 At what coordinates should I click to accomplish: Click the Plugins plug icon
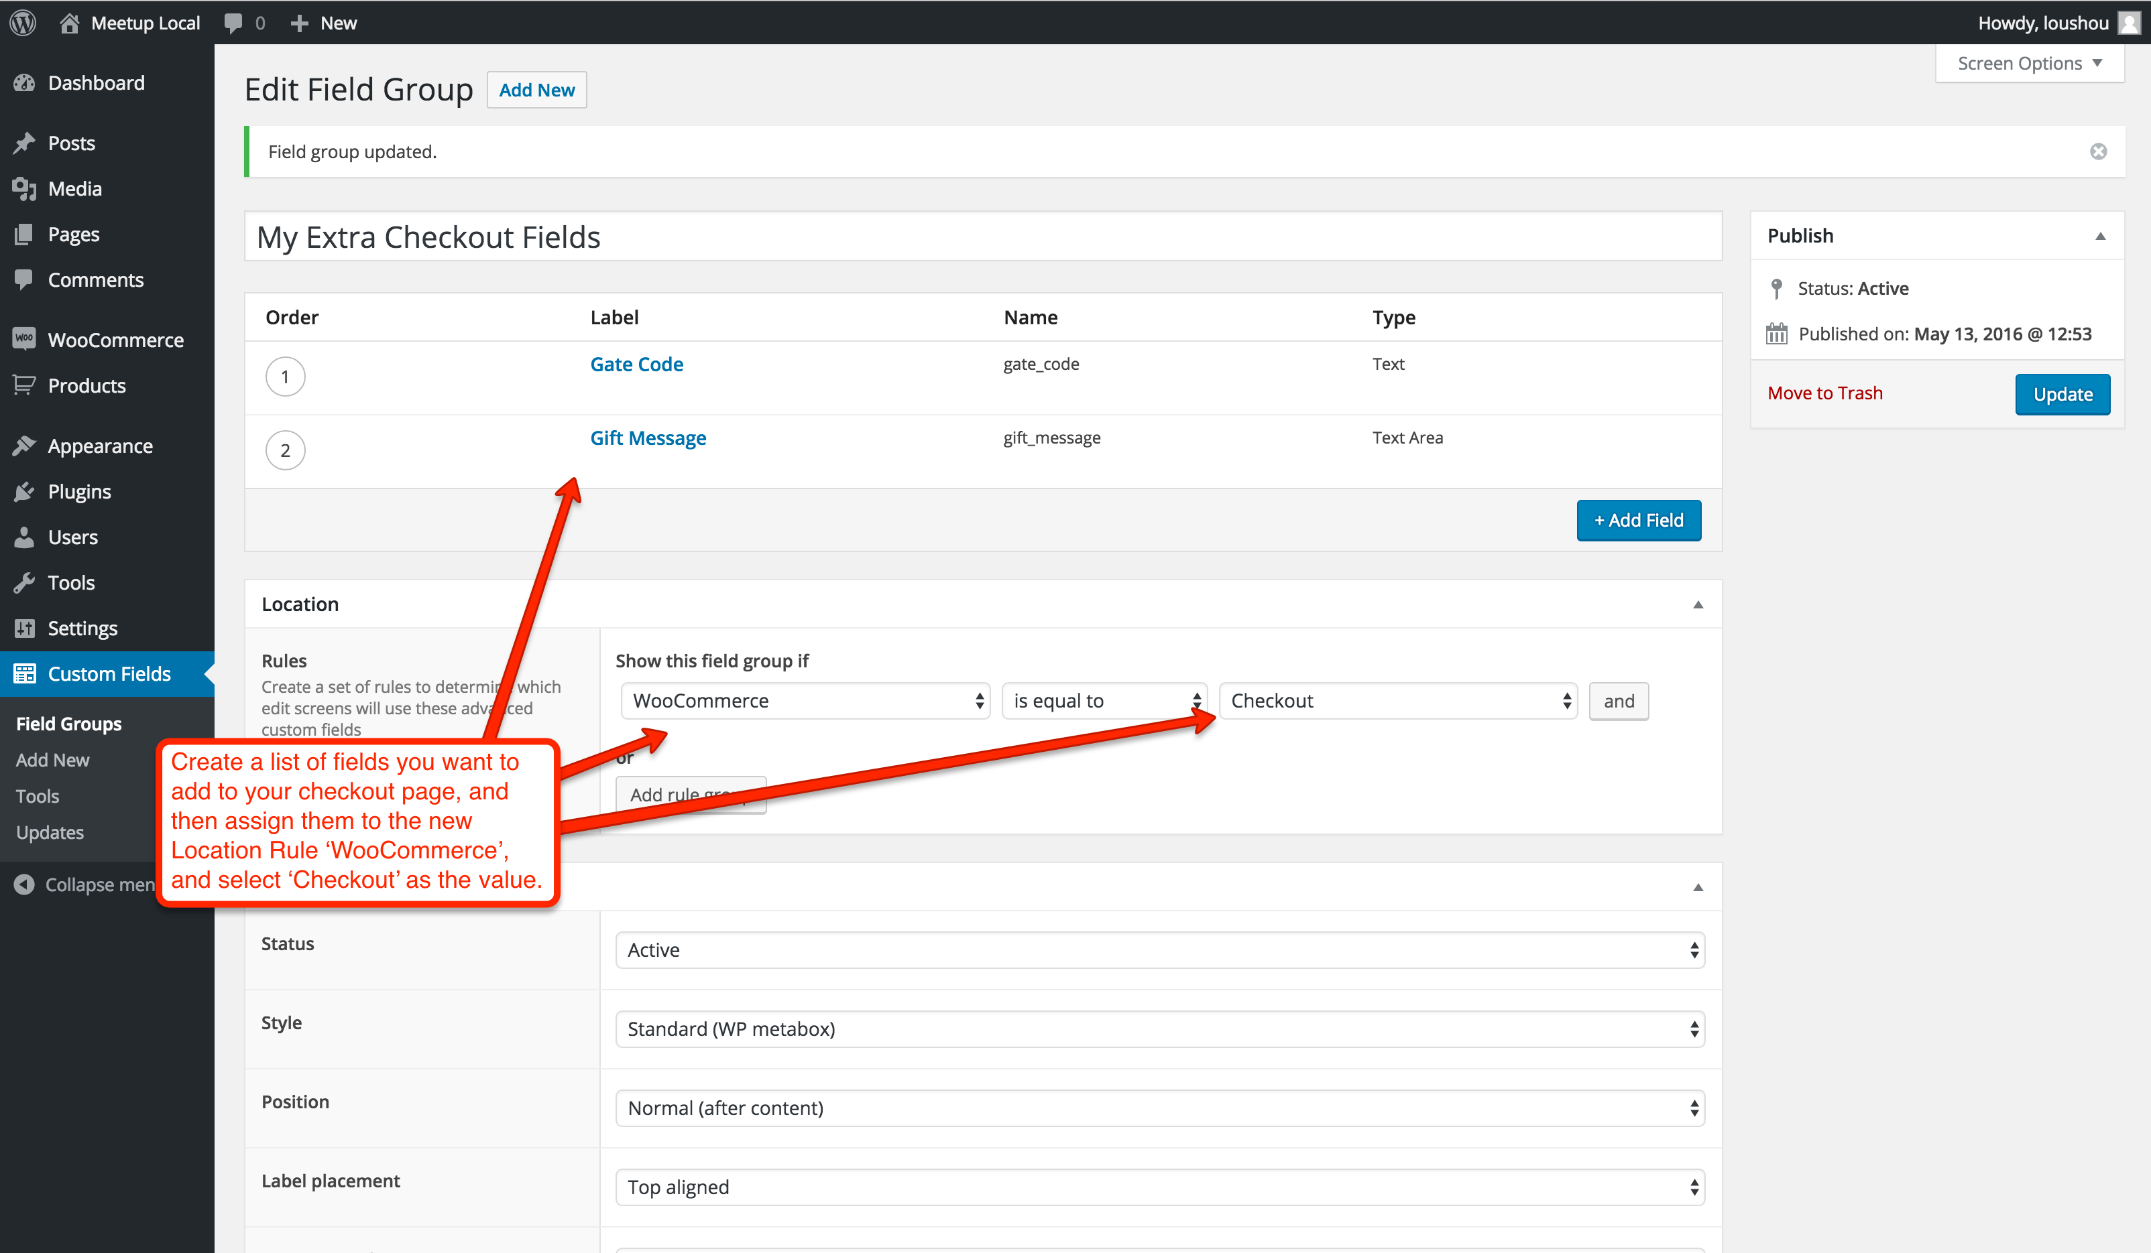point(24,491)
